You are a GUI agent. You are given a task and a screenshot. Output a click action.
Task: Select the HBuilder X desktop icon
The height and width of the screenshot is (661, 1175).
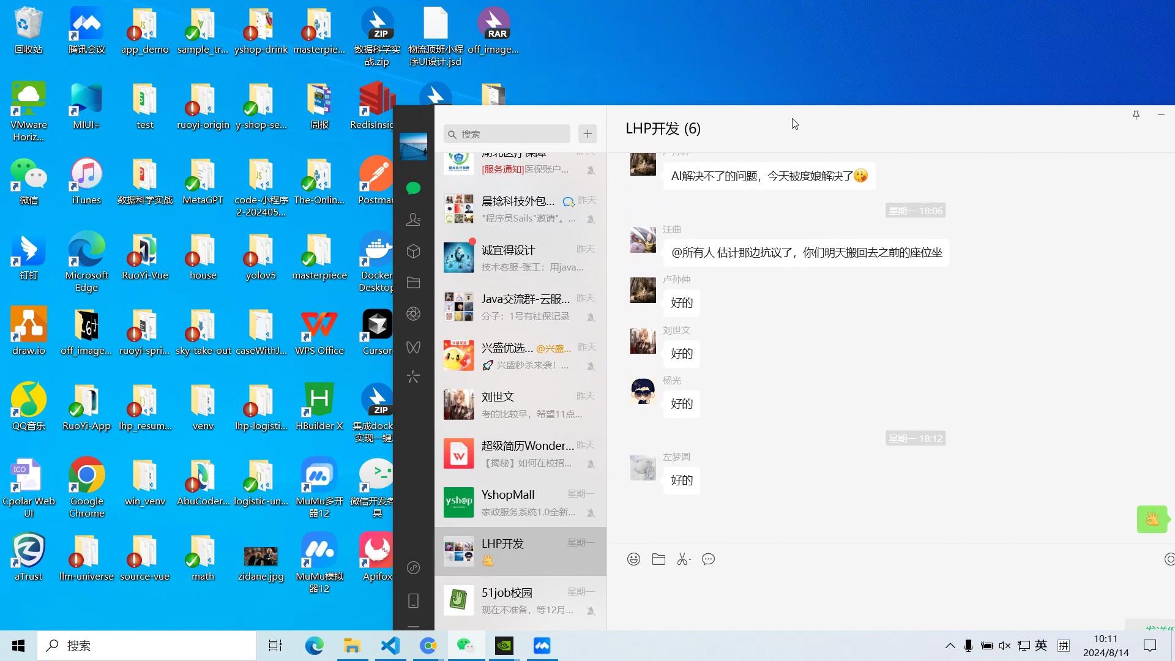(x=319, y=408)
